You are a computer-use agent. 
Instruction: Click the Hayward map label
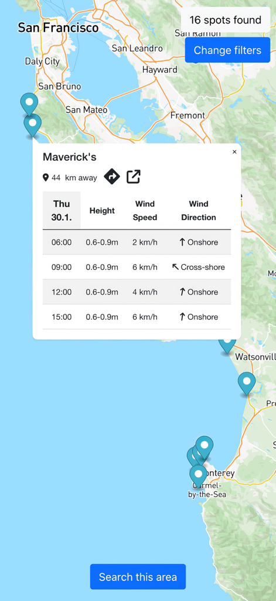(159, 70)
